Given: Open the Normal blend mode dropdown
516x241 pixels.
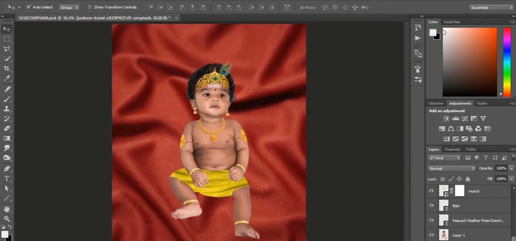Looking at the screenshot, I should pos(451,168).
